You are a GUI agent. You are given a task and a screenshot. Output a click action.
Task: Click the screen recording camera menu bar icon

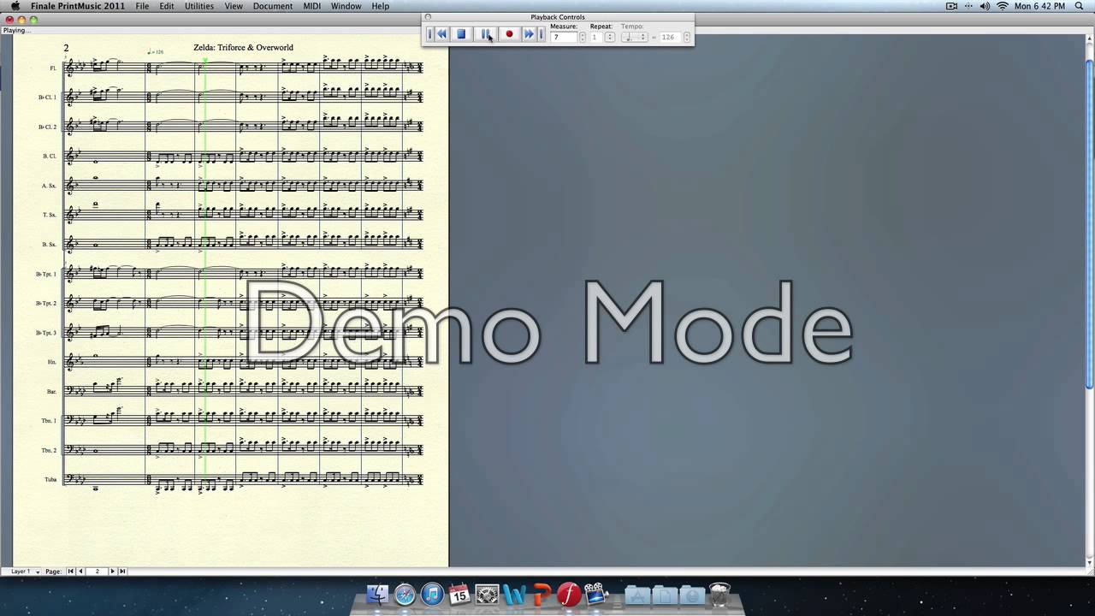951,6
